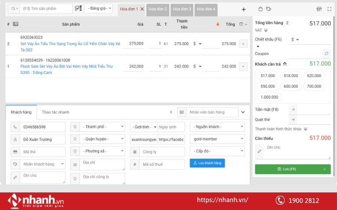Refresh the Coupon field using reload icon
This screenshot has height=210, width=337.
click(x=326, y=54)
